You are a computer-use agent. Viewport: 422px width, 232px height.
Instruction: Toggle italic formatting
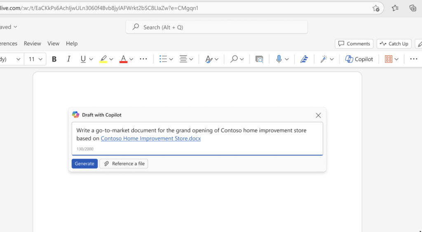[69, 59]
